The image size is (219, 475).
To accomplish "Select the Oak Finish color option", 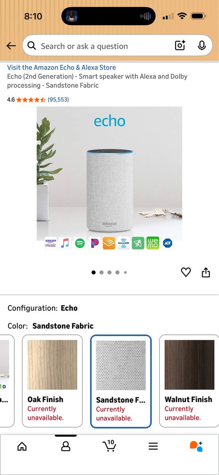I will [x=52, y=381].
